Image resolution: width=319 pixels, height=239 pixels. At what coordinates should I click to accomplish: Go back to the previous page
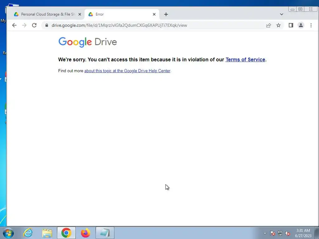(14, 25)
